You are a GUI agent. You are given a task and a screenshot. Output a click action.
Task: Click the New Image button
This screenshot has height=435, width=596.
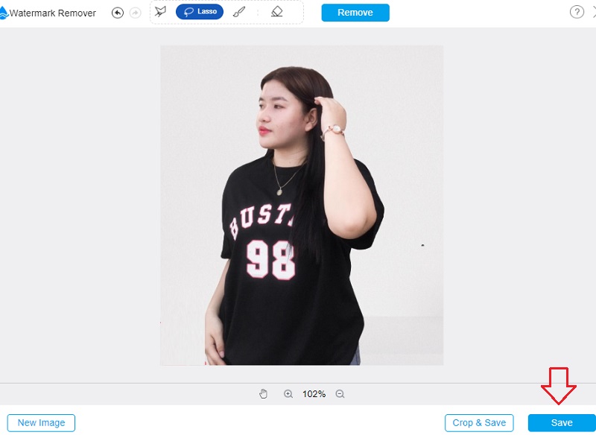pos(41,423)
